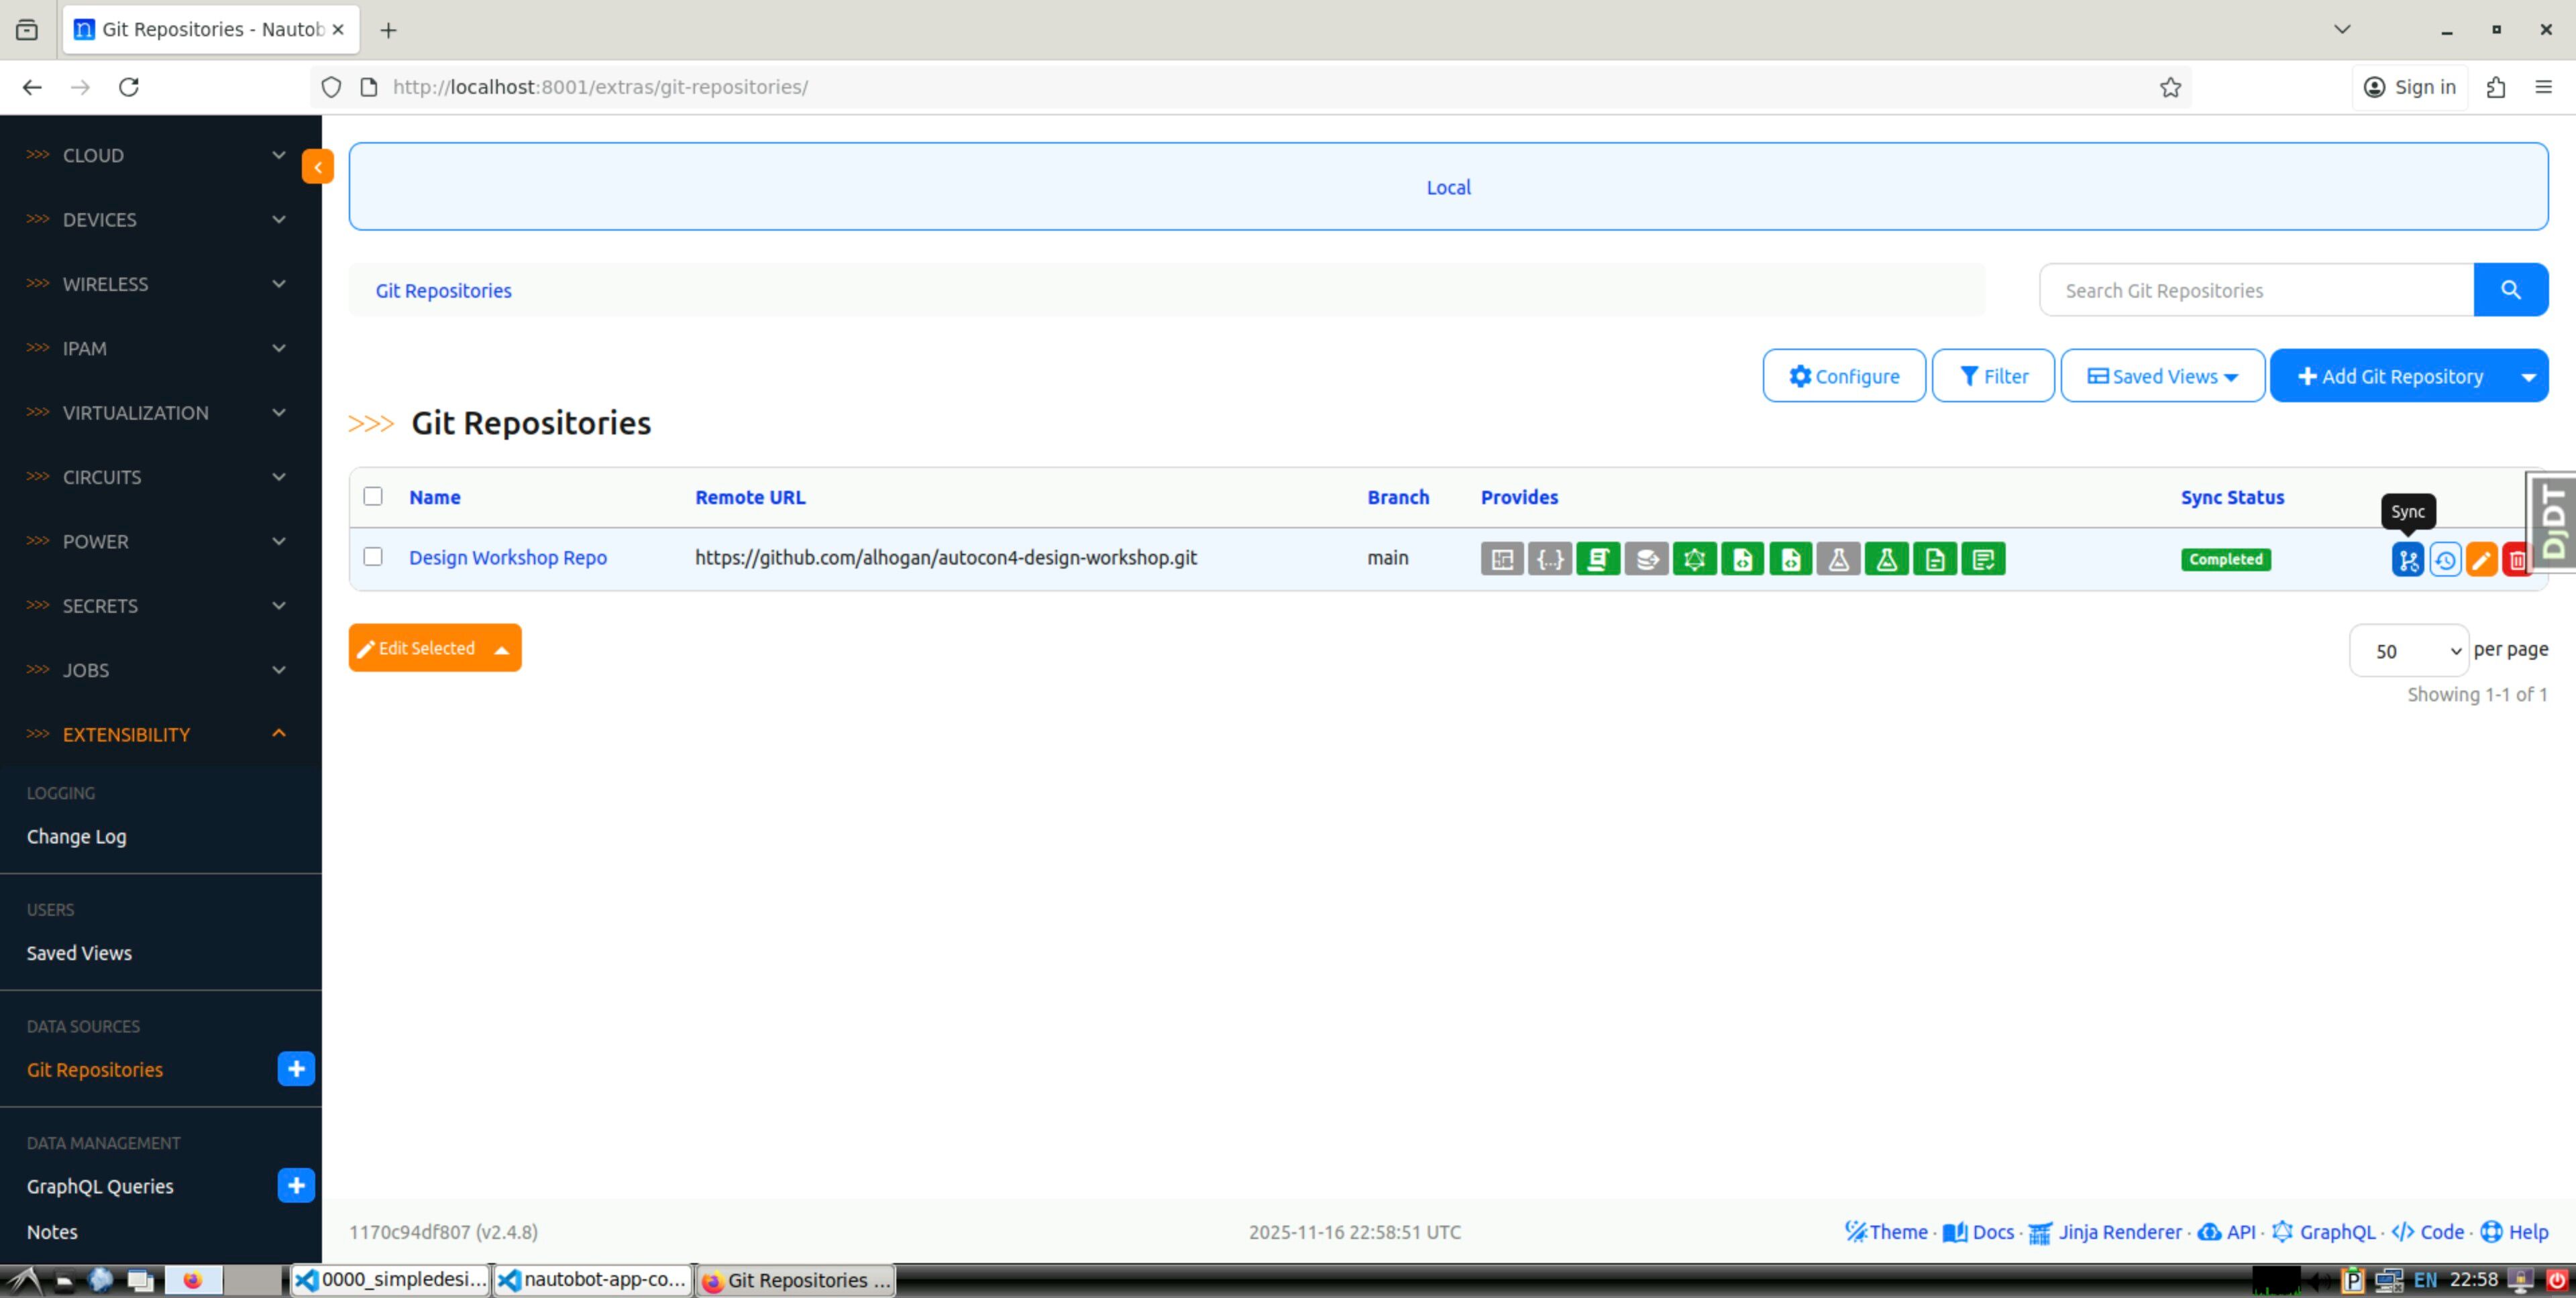Open the Design Workshop Repo link
The width and height of the screenshot is (2576, 1298).
(x=507, y=558)
